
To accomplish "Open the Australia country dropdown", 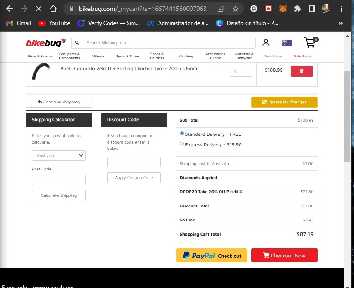I will tap(59, 156).
